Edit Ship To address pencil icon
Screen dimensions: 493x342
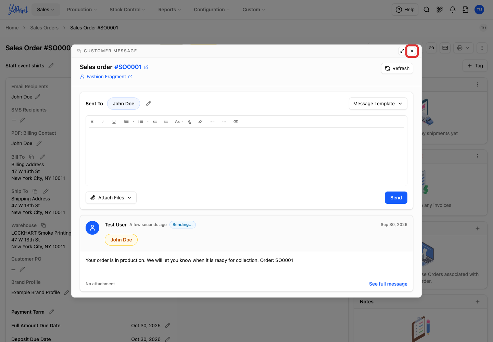click(x=46, y=191)
